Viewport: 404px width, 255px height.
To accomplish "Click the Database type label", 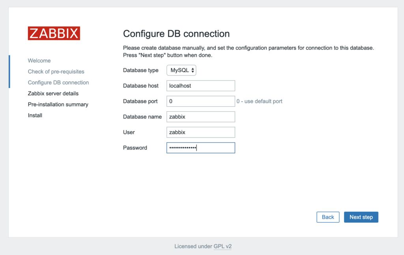I will (x=141, y=70).
